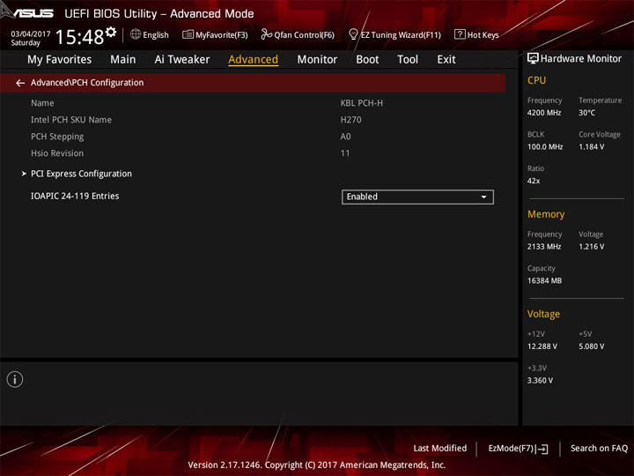Click the globe language icon
This screenshot has width=634, height=476.
(136, 34)
